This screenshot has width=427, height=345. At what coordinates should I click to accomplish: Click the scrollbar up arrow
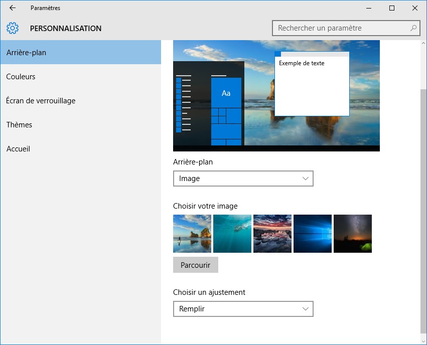(x=423, y=43)
